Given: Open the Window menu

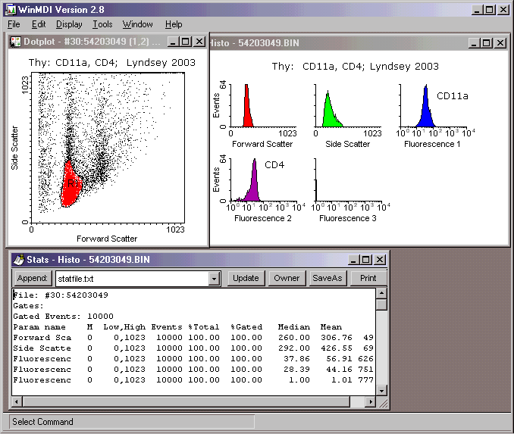Looking at the screenshot, I should [x=137, y=24].
